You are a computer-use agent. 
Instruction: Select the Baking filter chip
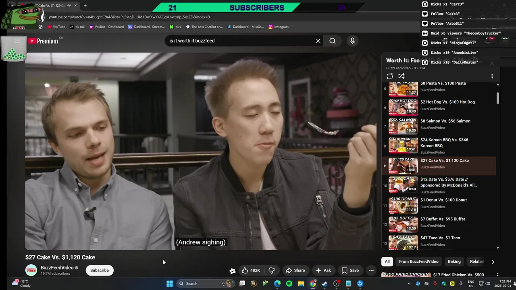click(x=454, y=261)
